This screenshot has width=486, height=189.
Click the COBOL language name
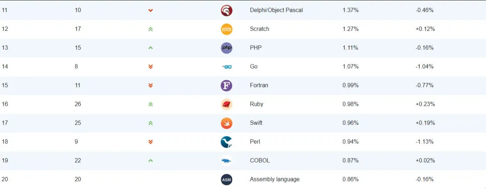click(260, 161)
